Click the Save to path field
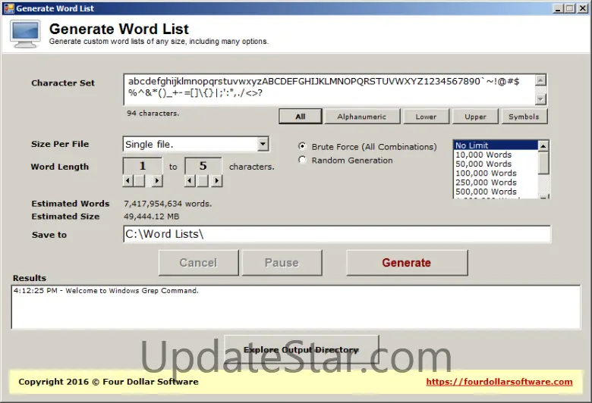 click(337, 234)
